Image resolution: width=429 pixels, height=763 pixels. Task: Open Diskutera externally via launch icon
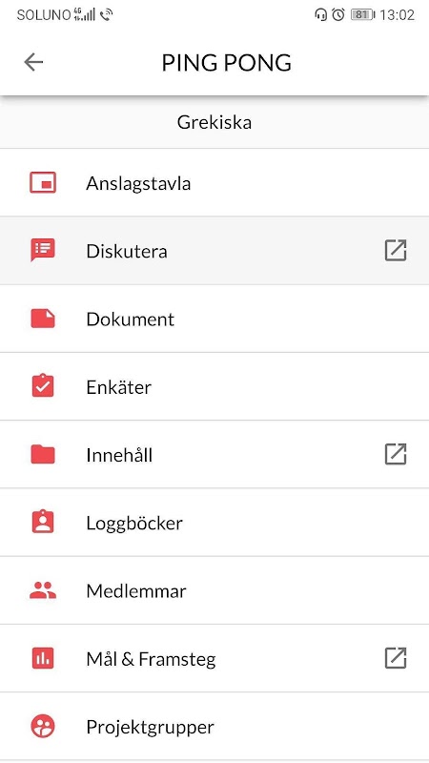[396, 251]
